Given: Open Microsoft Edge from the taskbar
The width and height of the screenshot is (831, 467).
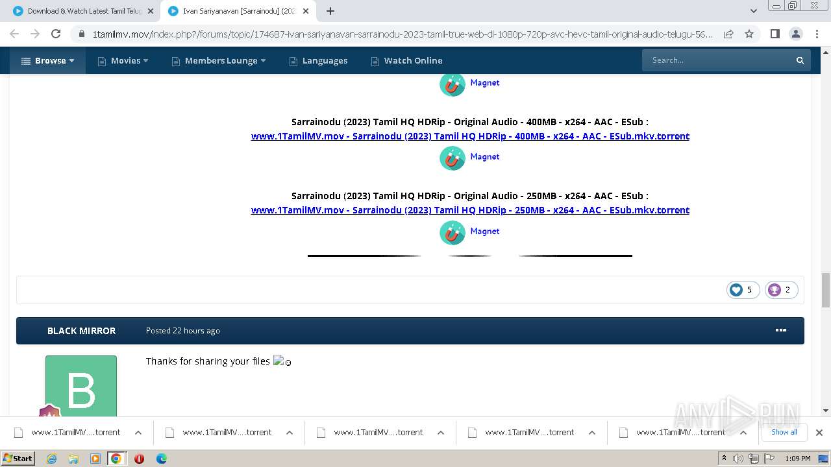Looking at the screenshot, I should click(162, 459).
